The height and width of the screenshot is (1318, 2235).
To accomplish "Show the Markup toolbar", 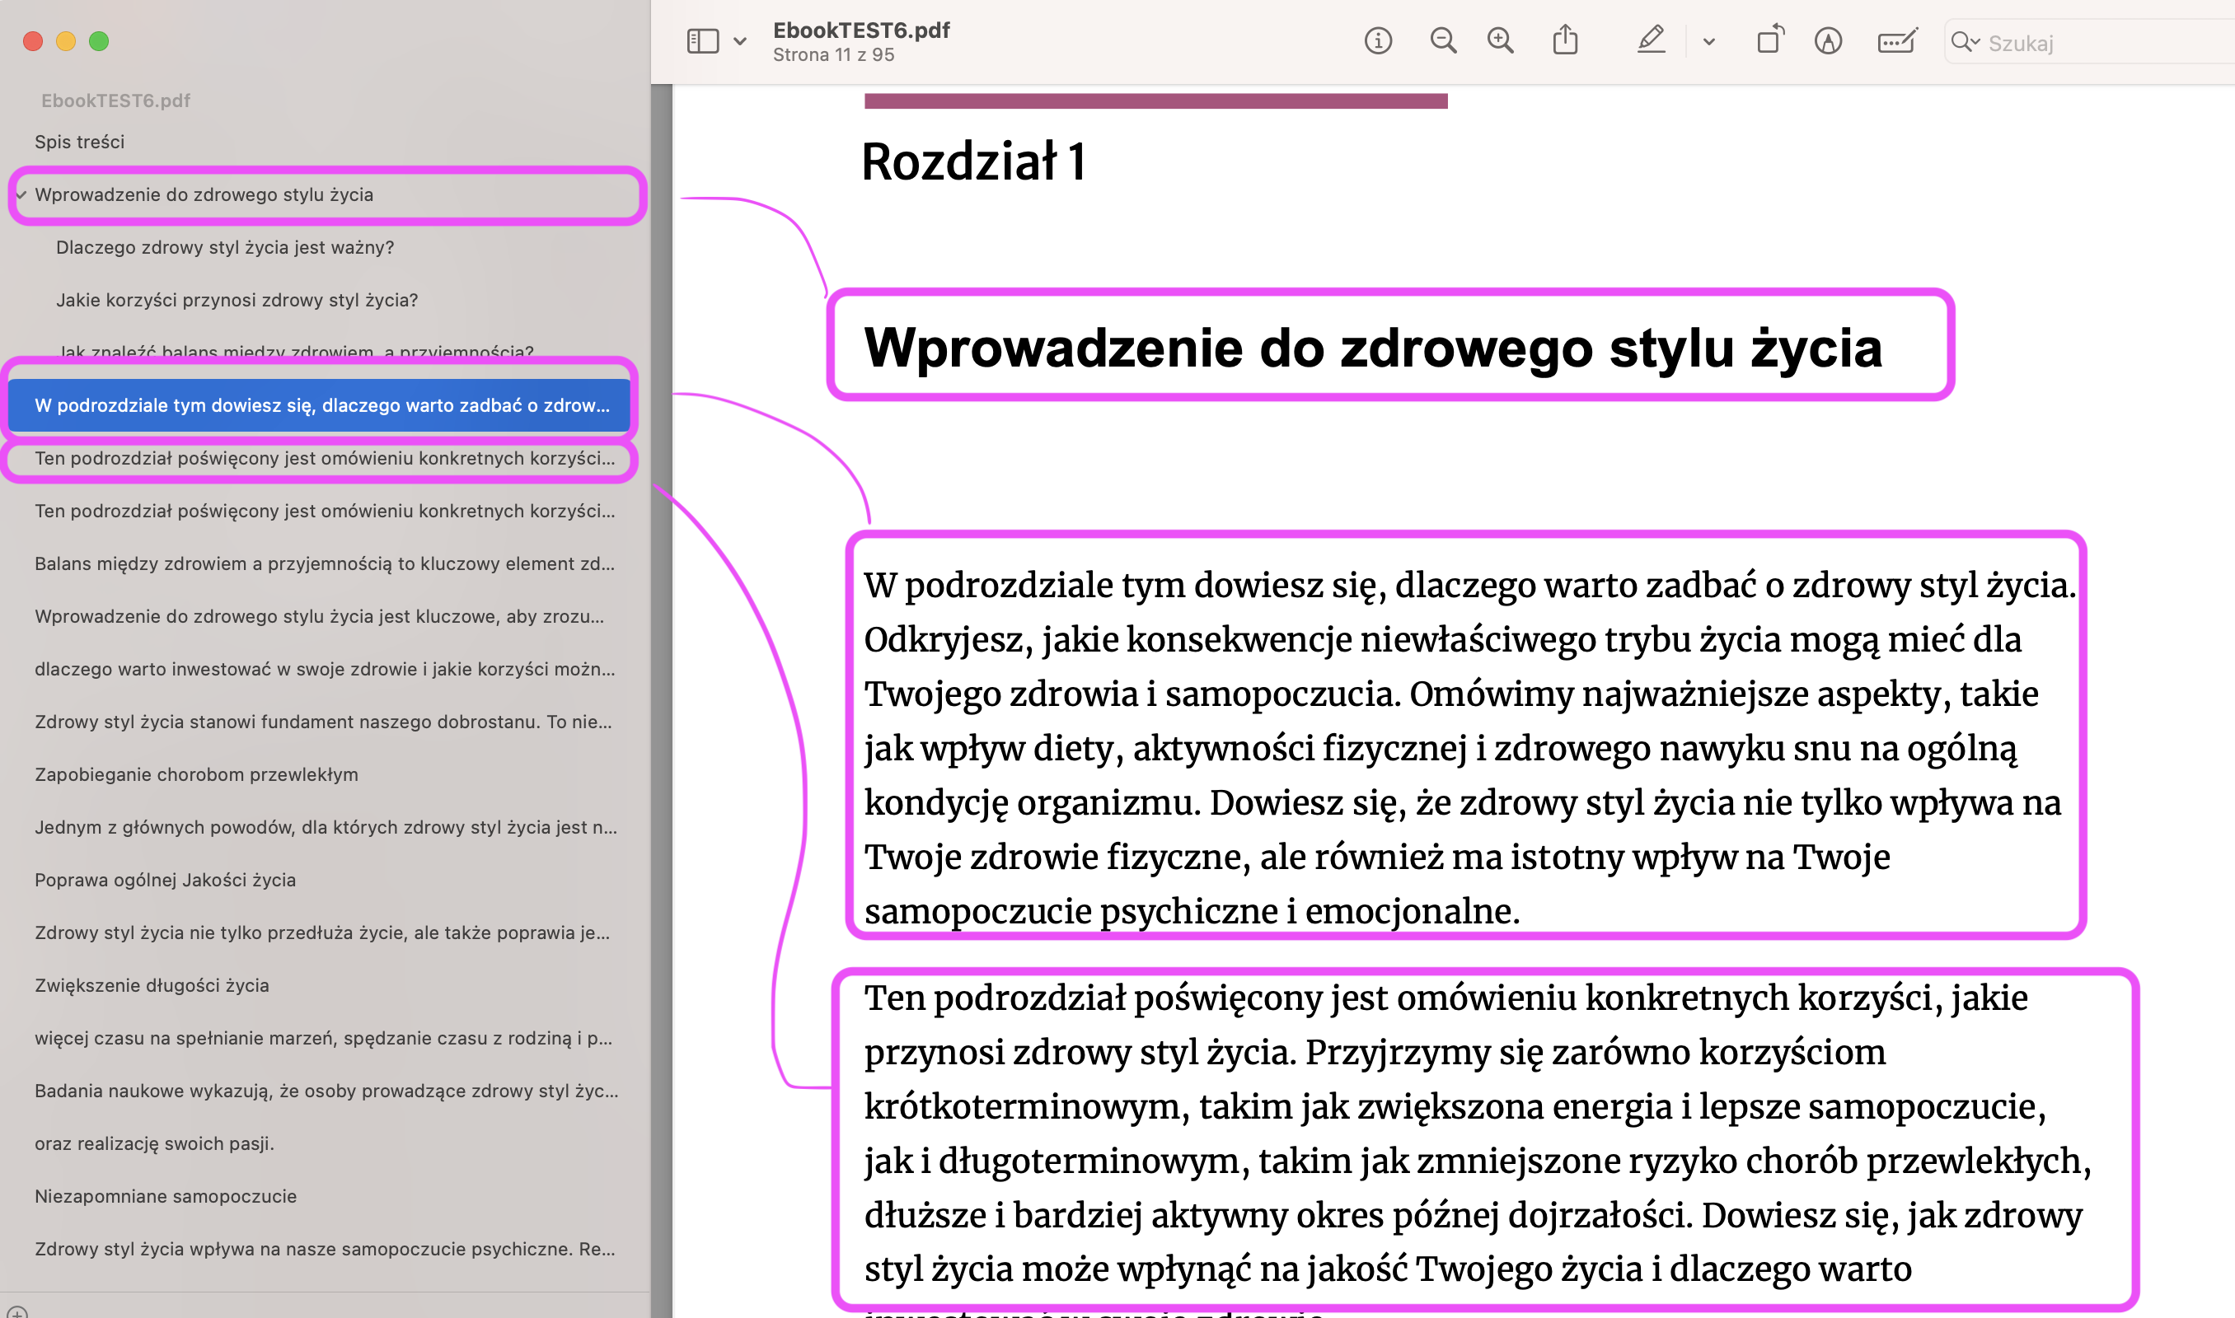I will pos(1828,41).
